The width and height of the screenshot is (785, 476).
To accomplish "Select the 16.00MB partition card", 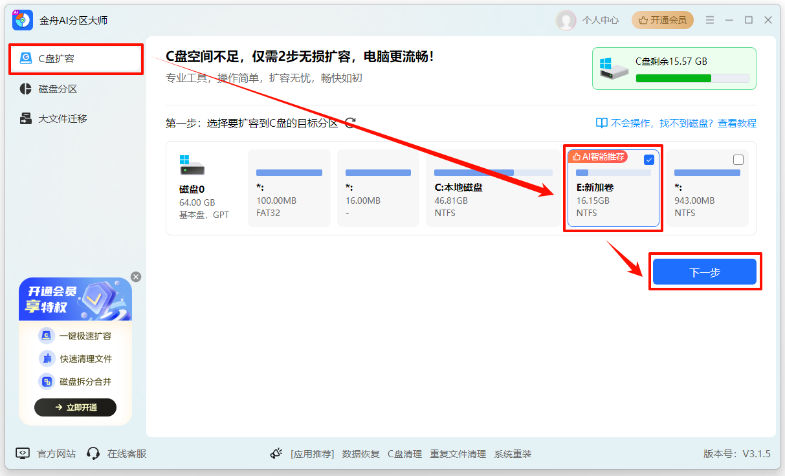I will click(x=378, y=188).
